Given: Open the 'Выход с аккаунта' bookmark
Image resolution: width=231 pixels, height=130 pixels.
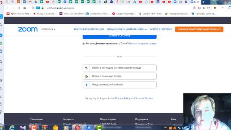Looking at the screenshot, I should click(45, 14).
